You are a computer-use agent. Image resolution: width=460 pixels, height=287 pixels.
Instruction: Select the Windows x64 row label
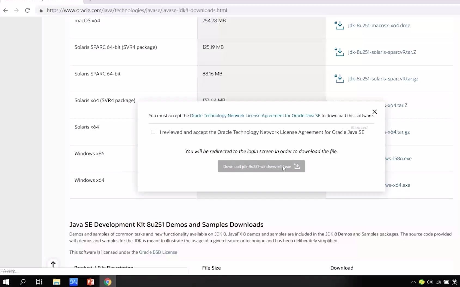click(89, 180)
